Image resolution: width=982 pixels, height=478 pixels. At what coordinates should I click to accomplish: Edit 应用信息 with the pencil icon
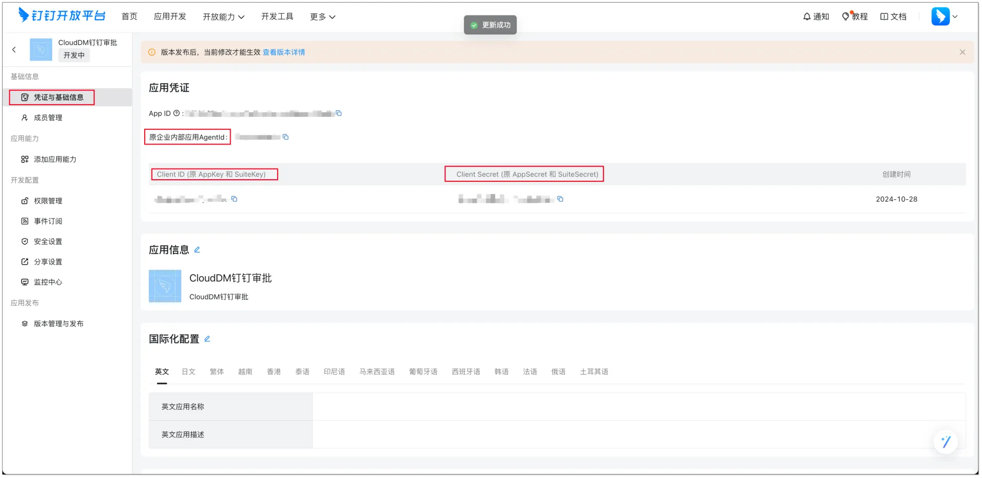197,250
